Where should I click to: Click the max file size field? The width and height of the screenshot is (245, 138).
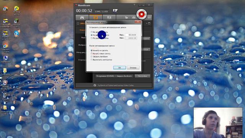click(x=131, y=38)
